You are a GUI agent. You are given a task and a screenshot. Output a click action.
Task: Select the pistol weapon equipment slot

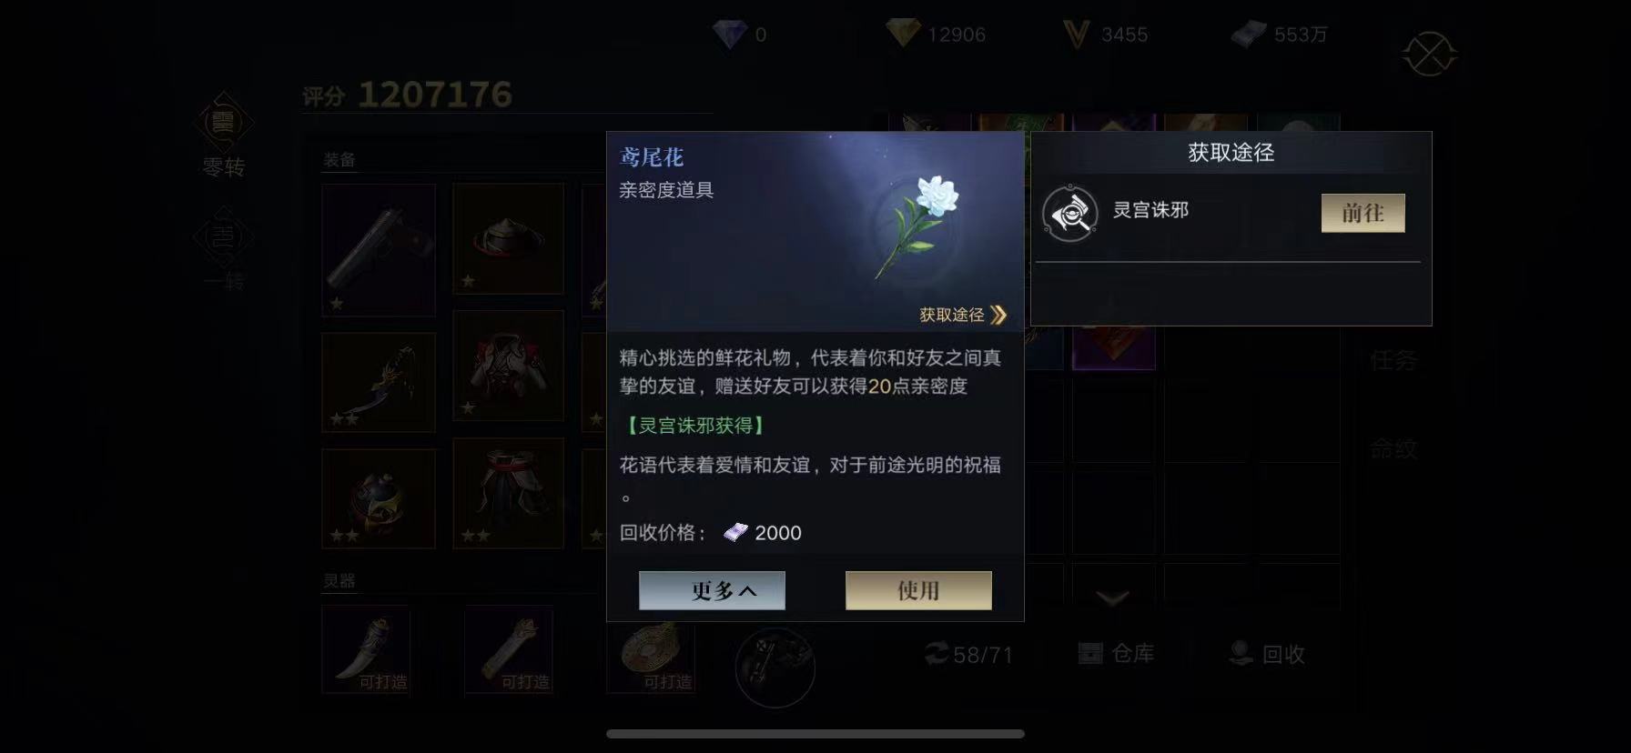(x=379, y=250)
